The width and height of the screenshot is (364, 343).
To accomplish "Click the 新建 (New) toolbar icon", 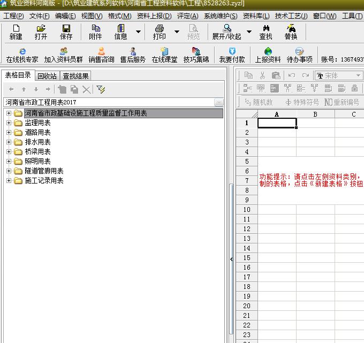I will [16, 29].
